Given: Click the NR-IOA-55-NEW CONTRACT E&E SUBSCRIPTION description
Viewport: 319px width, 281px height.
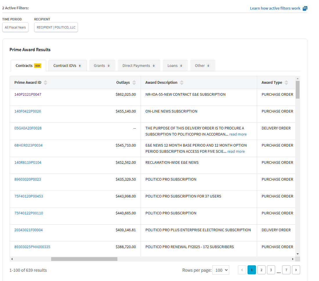Looking at the screenshot, I should pos(185,94).
